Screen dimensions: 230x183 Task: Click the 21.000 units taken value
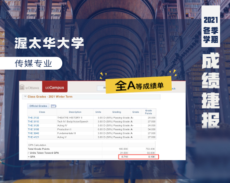point(124,153)
